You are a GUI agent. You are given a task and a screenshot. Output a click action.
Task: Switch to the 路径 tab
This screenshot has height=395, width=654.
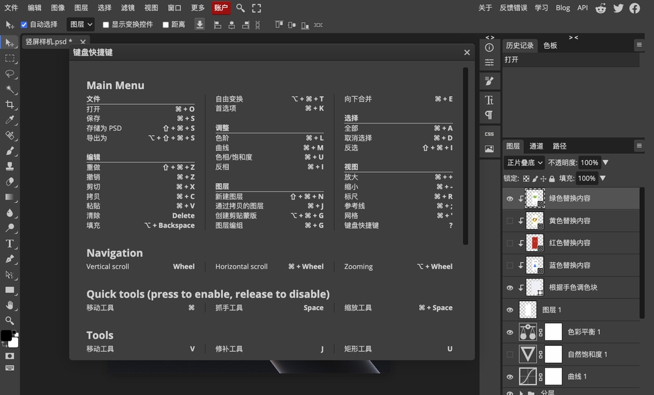[559, 146]
